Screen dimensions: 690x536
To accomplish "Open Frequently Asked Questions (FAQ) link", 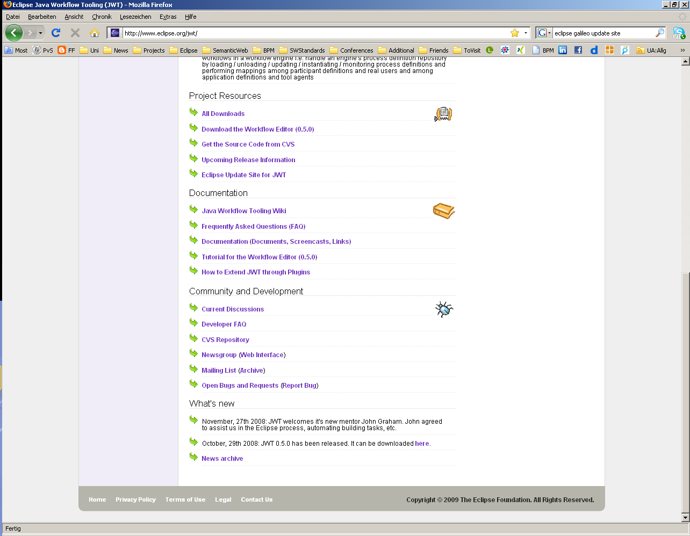I will 254,227.
